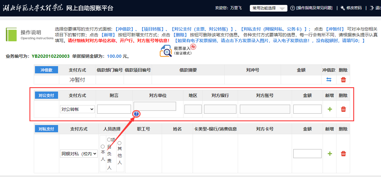
Task: Select the 项目负责人 radio button
Action: pos(109,140)
